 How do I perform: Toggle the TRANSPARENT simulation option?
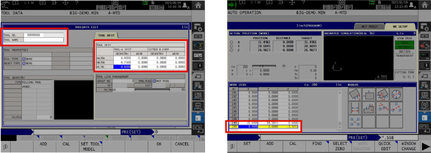click(404, 56)
